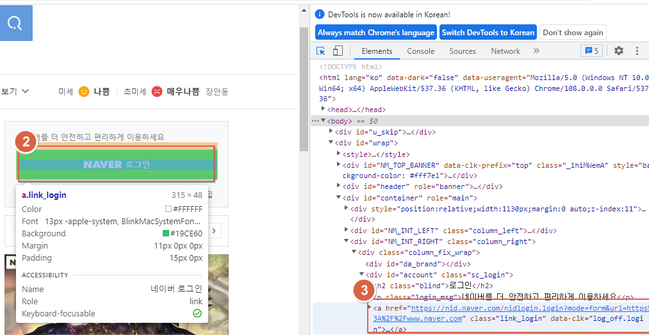Viewport: 649px width, 335px height.
Task: Open DevTools settings gear
Action: pos(618,51)
